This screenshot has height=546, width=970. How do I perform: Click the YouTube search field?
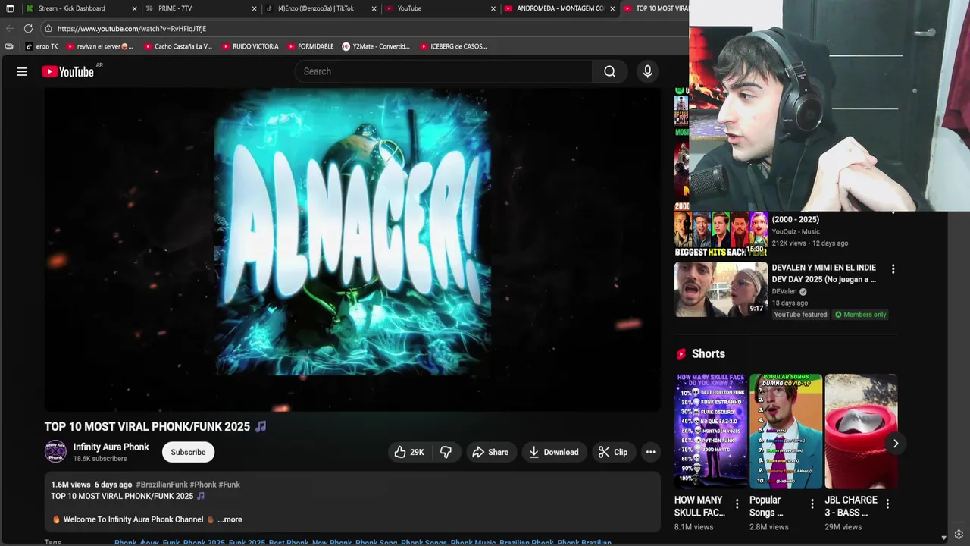443,71
